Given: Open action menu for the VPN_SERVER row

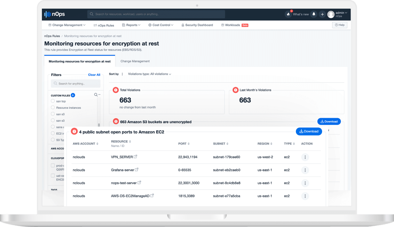Looking at the screenshot, I should click(x=305, y=157).
